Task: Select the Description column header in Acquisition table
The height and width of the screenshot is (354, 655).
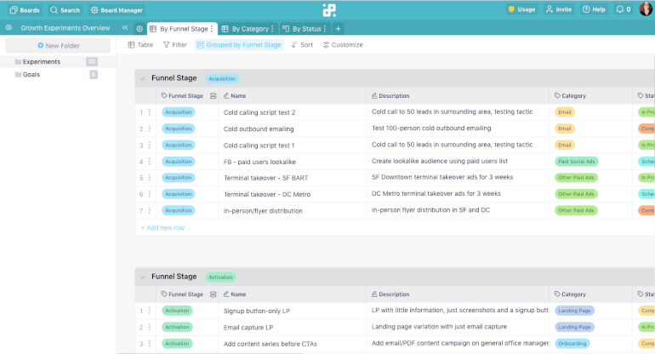Action: (458, 95)
